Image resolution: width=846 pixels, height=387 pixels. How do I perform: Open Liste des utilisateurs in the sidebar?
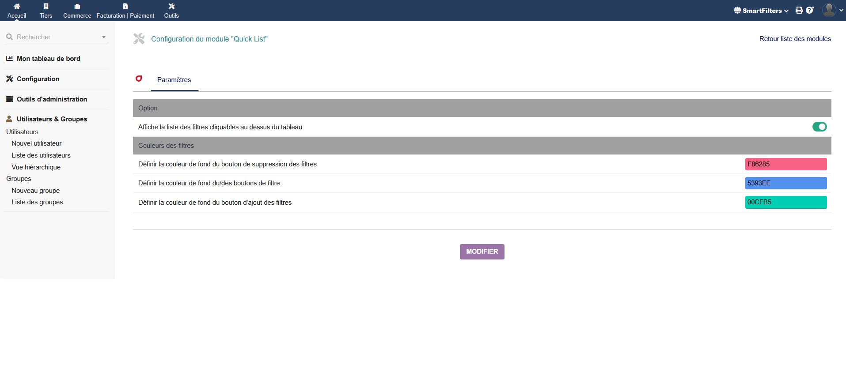41,155
